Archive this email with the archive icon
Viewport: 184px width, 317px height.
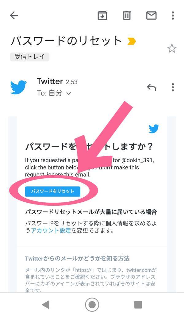point(102,15)
